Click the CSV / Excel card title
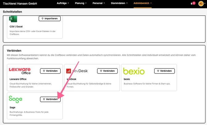The image size is (207, 125). pyautogui.click(x=16, y=27)
